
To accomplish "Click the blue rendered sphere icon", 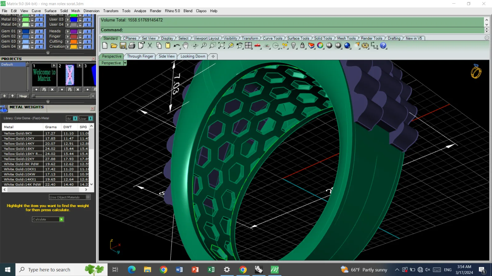I will (x=347, y=46).
